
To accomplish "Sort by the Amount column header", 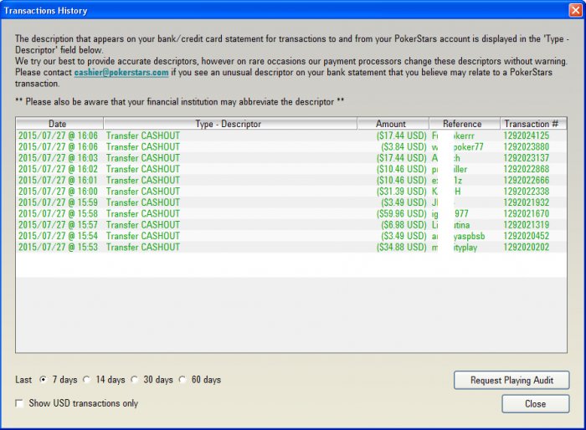I will [x=393, y=124].
